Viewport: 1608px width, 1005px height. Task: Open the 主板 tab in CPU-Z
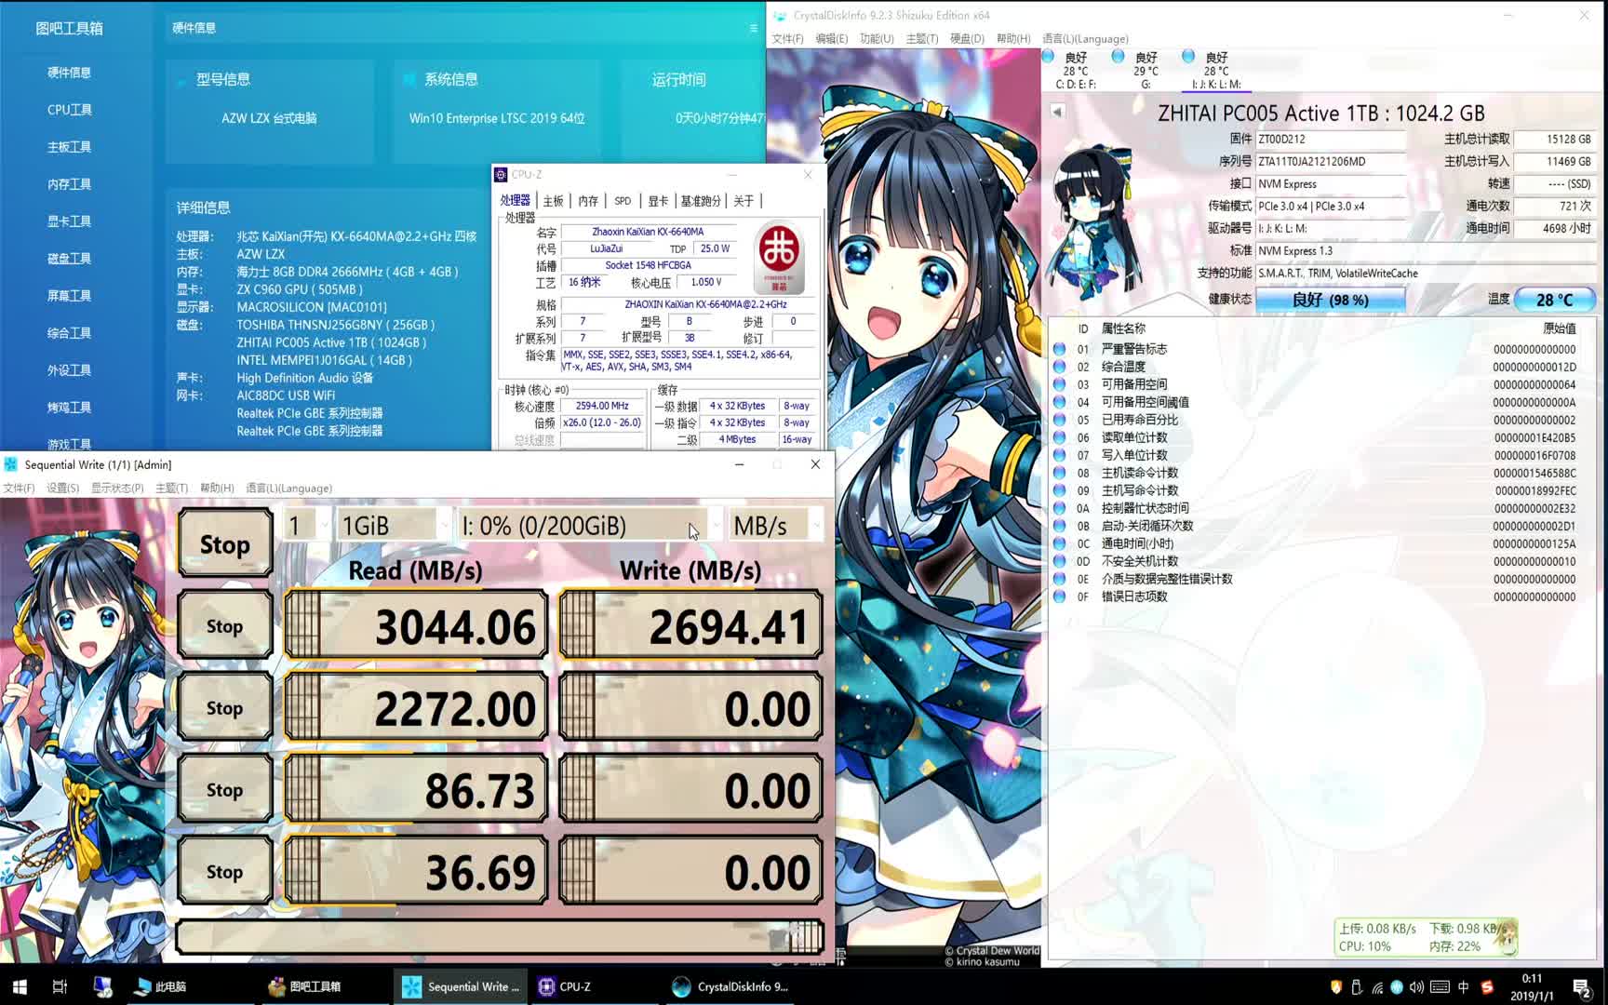554,201
